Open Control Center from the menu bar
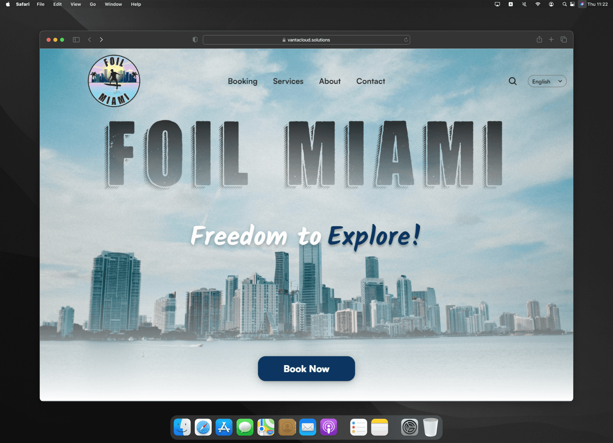Screen dimensions: 613x443 pos(572,4)
